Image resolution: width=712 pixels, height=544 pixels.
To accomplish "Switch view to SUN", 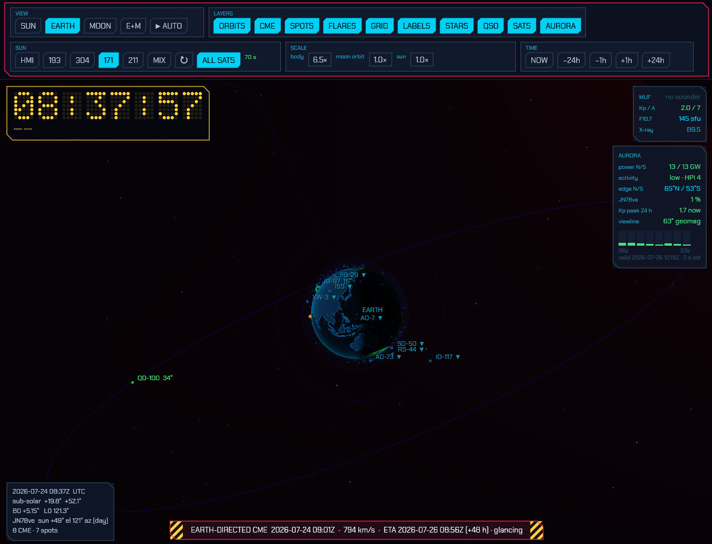I will coord(28,26).
